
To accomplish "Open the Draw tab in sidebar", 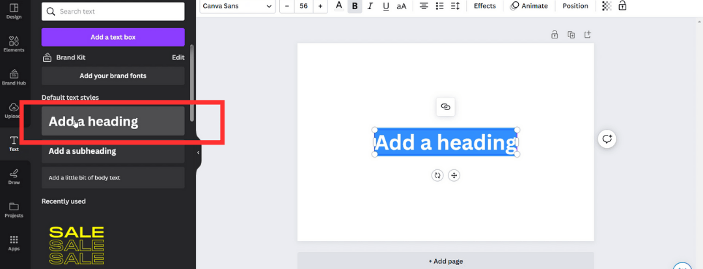I will click(x=14, y=177).
